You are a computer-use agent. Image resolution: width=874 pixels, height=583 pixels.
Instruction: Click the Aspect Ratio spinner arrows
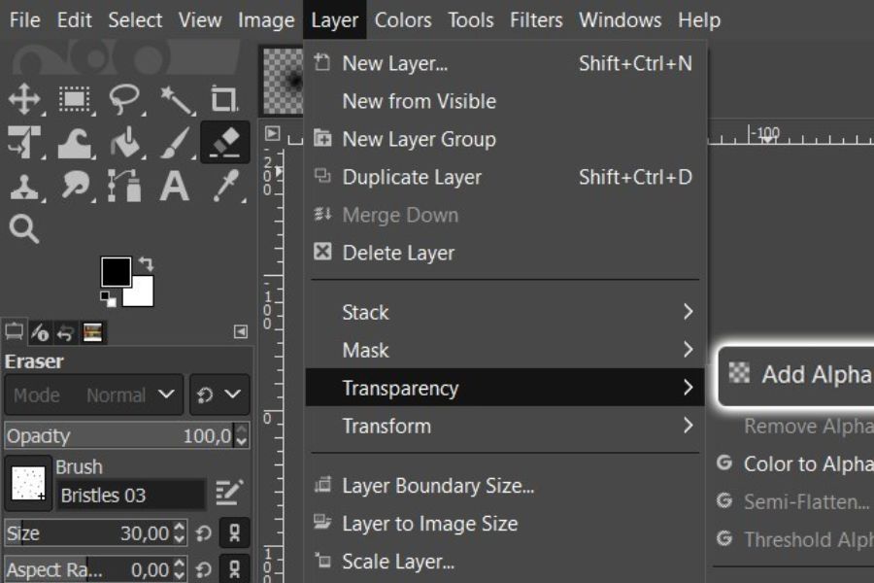click(x=179, y=569)
